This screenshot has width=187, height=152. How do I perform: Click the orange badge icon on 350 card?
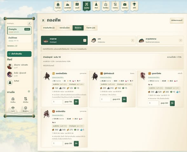[x=53, y=111]
